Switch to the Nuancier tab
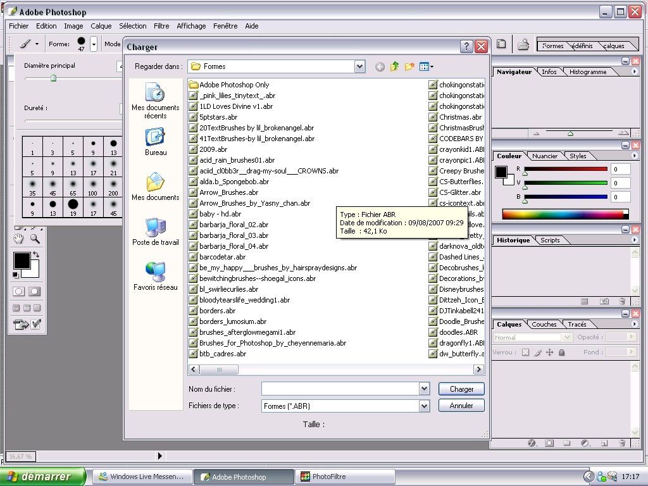The width and height of the screenshot is (648, 486). tap(545, 156)
